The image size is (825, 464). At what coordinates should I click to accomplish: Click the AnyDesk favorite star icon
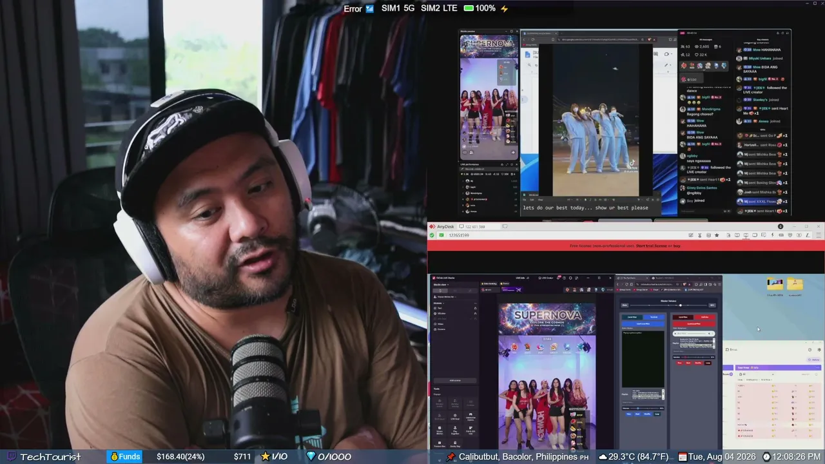(716, 235)
